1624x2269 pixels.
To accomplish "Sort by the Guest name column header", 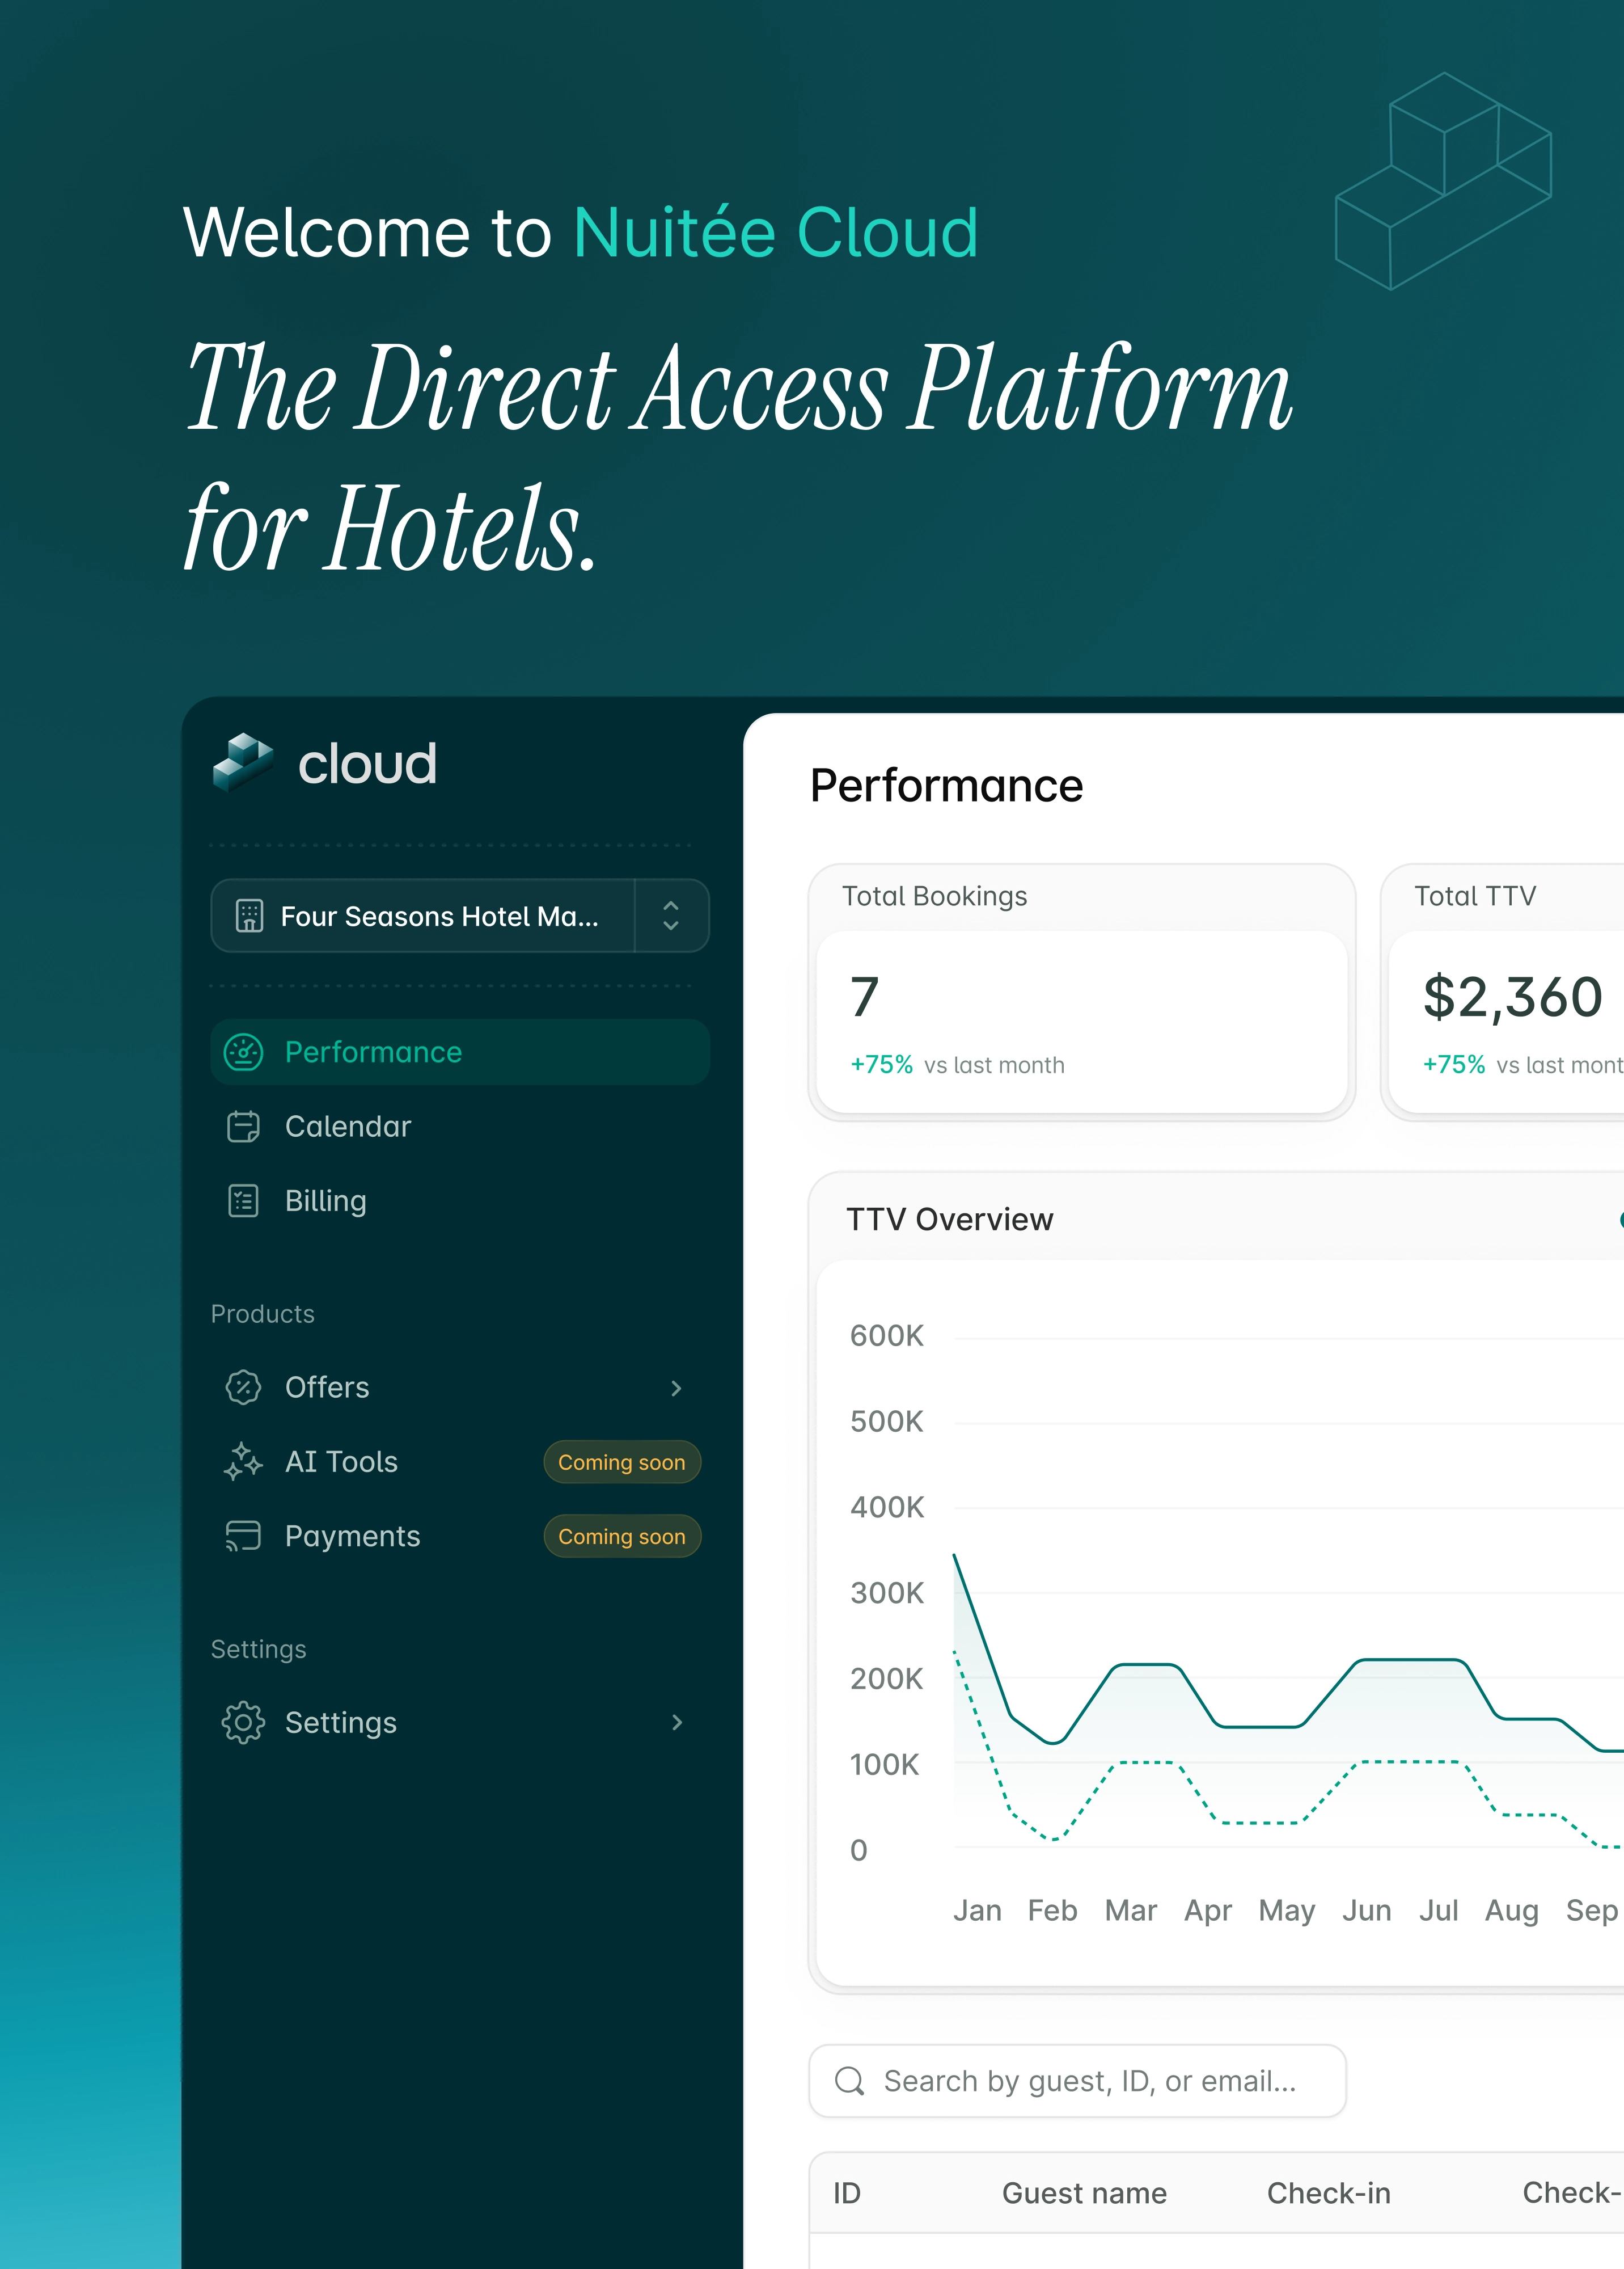I will [1084, 2193].
